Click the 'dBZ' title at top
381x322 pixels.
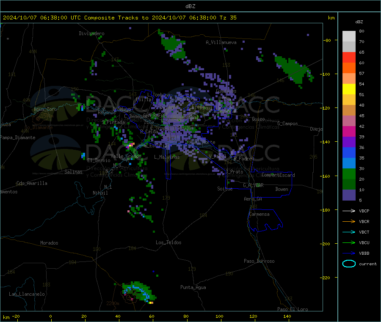[x=190, y=6]
